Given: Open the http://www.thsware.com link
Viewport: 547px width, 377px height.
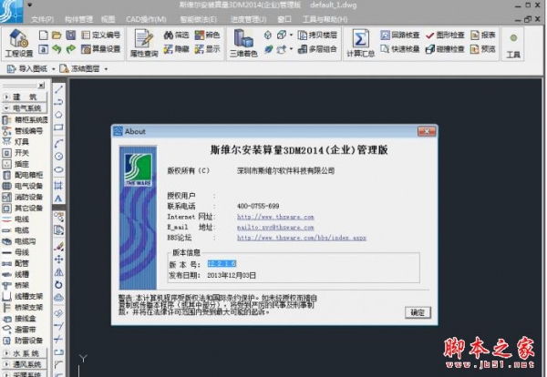Looking at the screenshot, I should tap(275, 217).
